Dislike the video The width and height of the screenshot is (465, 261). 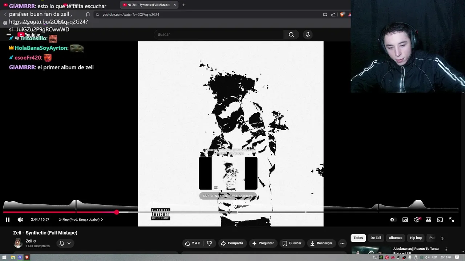209,243
